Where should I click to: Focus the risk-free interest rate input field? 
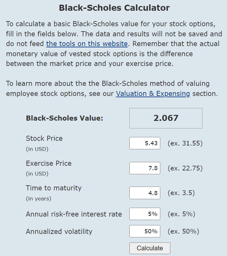(x=145, y=214)
